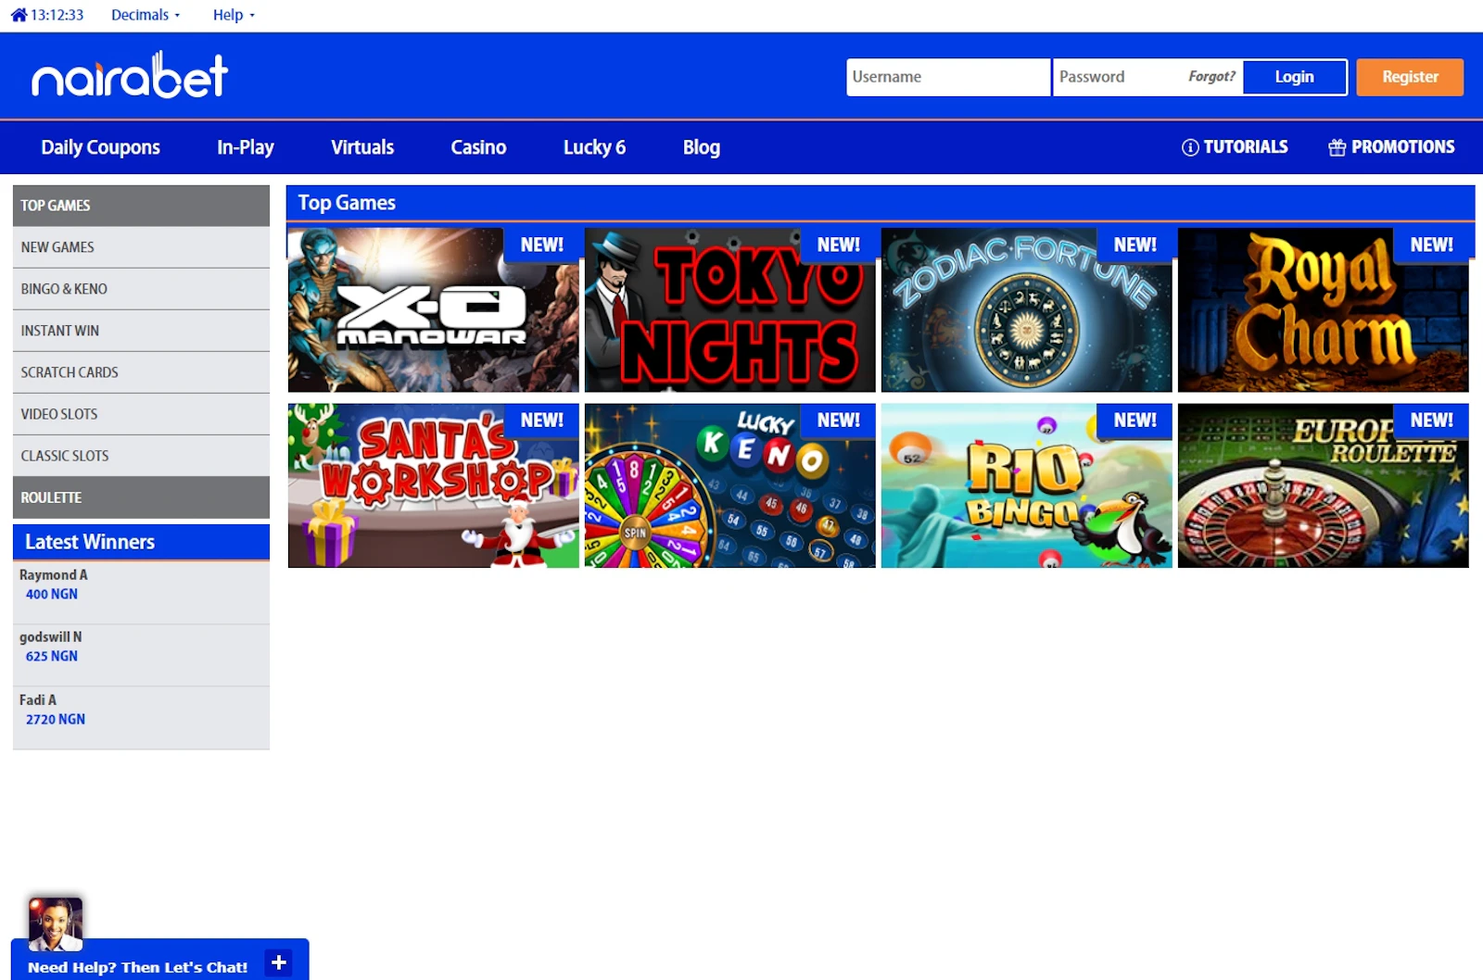Open the Tokyo Nights game
This screenshot has width=1483, height=980.
[x=729, y=309]
